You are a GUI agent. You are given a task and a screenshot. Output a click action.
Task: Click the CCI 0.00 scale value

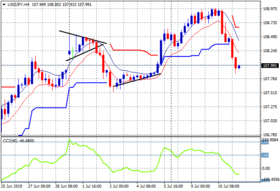pyautogui.click(x=266, y=169)
